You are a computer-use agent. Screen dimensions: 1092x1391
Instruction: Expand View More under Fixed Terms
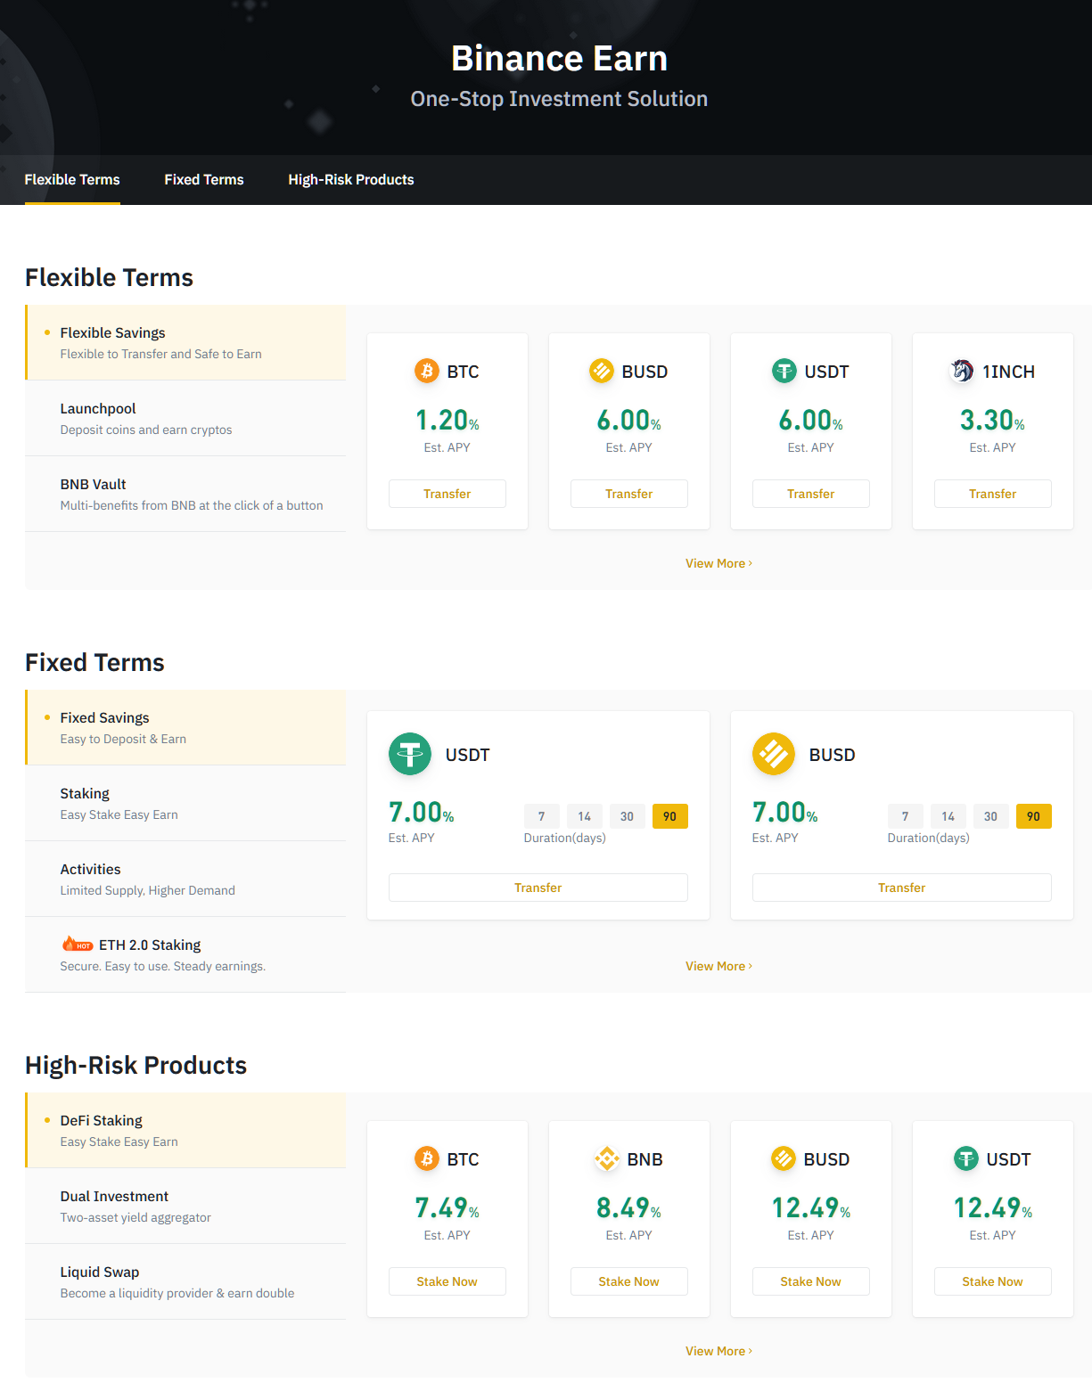coord(718,966)
